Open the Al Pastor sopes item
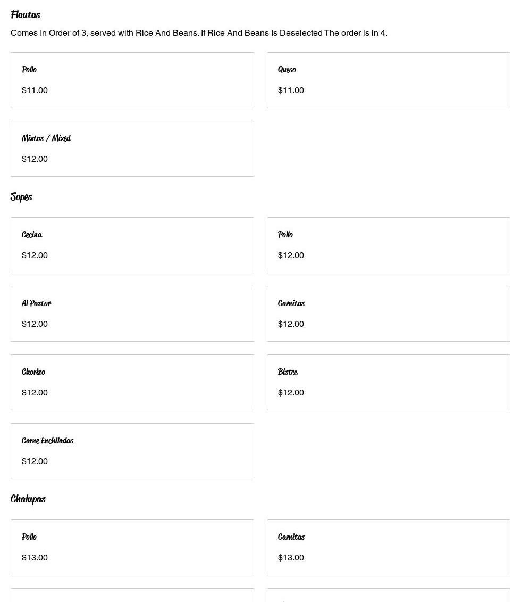Viewport: 513px width, 602px height. [132, 314]
